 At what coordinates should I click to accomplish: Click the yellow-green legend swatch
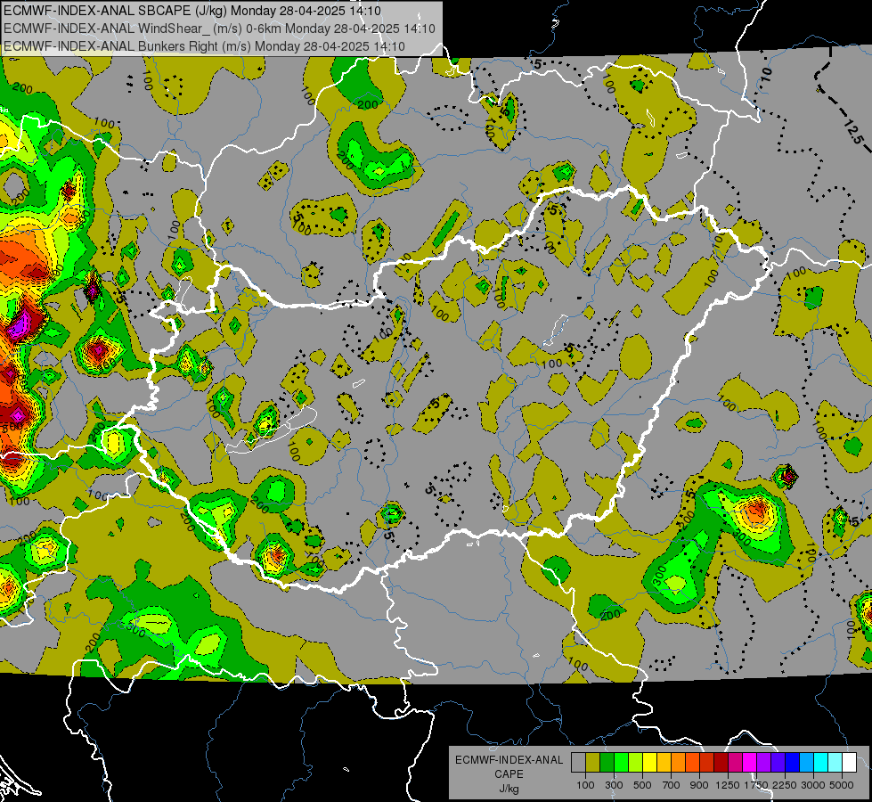click(636, 763)
